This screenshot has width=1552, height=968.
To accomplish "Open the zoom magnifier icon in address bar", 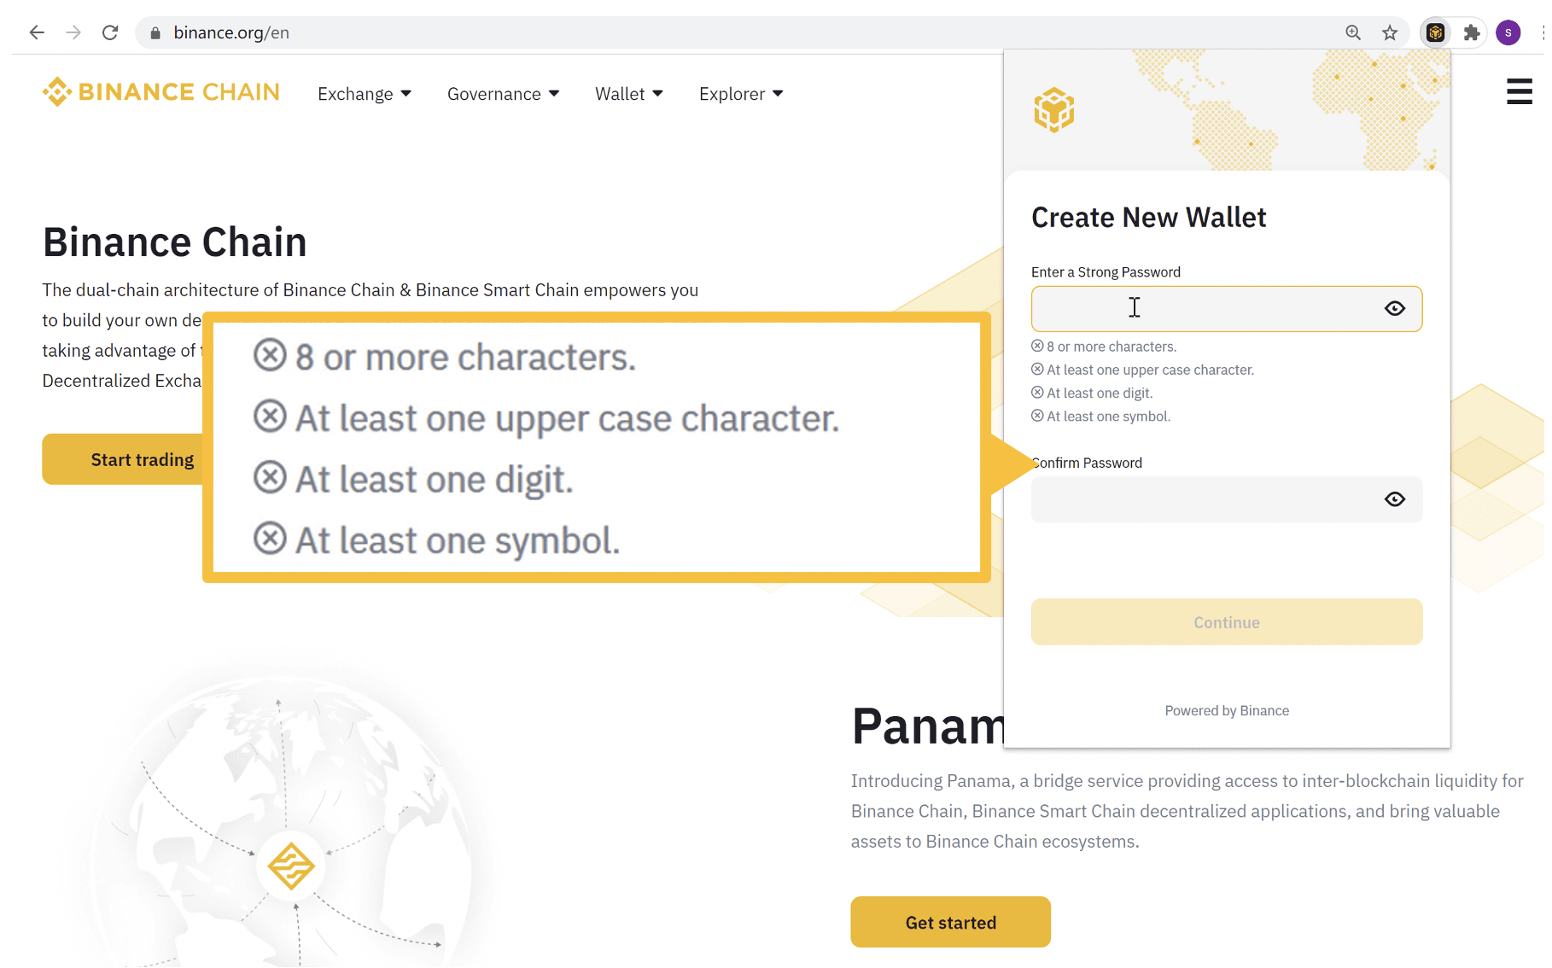I will click(1353, 32).
